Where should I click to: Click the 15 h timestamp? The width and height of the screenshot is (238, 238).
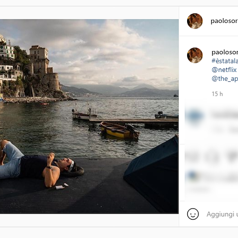pos(217,94)
